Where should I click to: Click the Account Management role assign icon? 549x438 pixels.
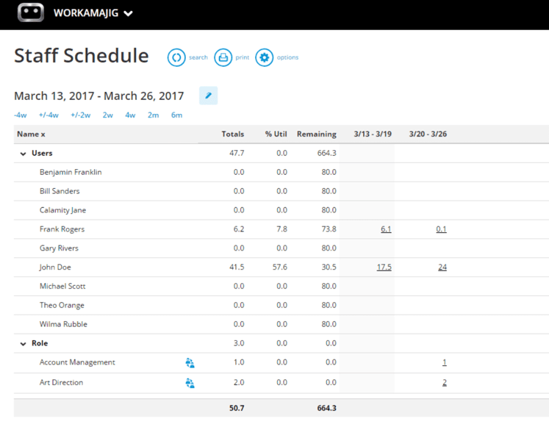[190, 362]
